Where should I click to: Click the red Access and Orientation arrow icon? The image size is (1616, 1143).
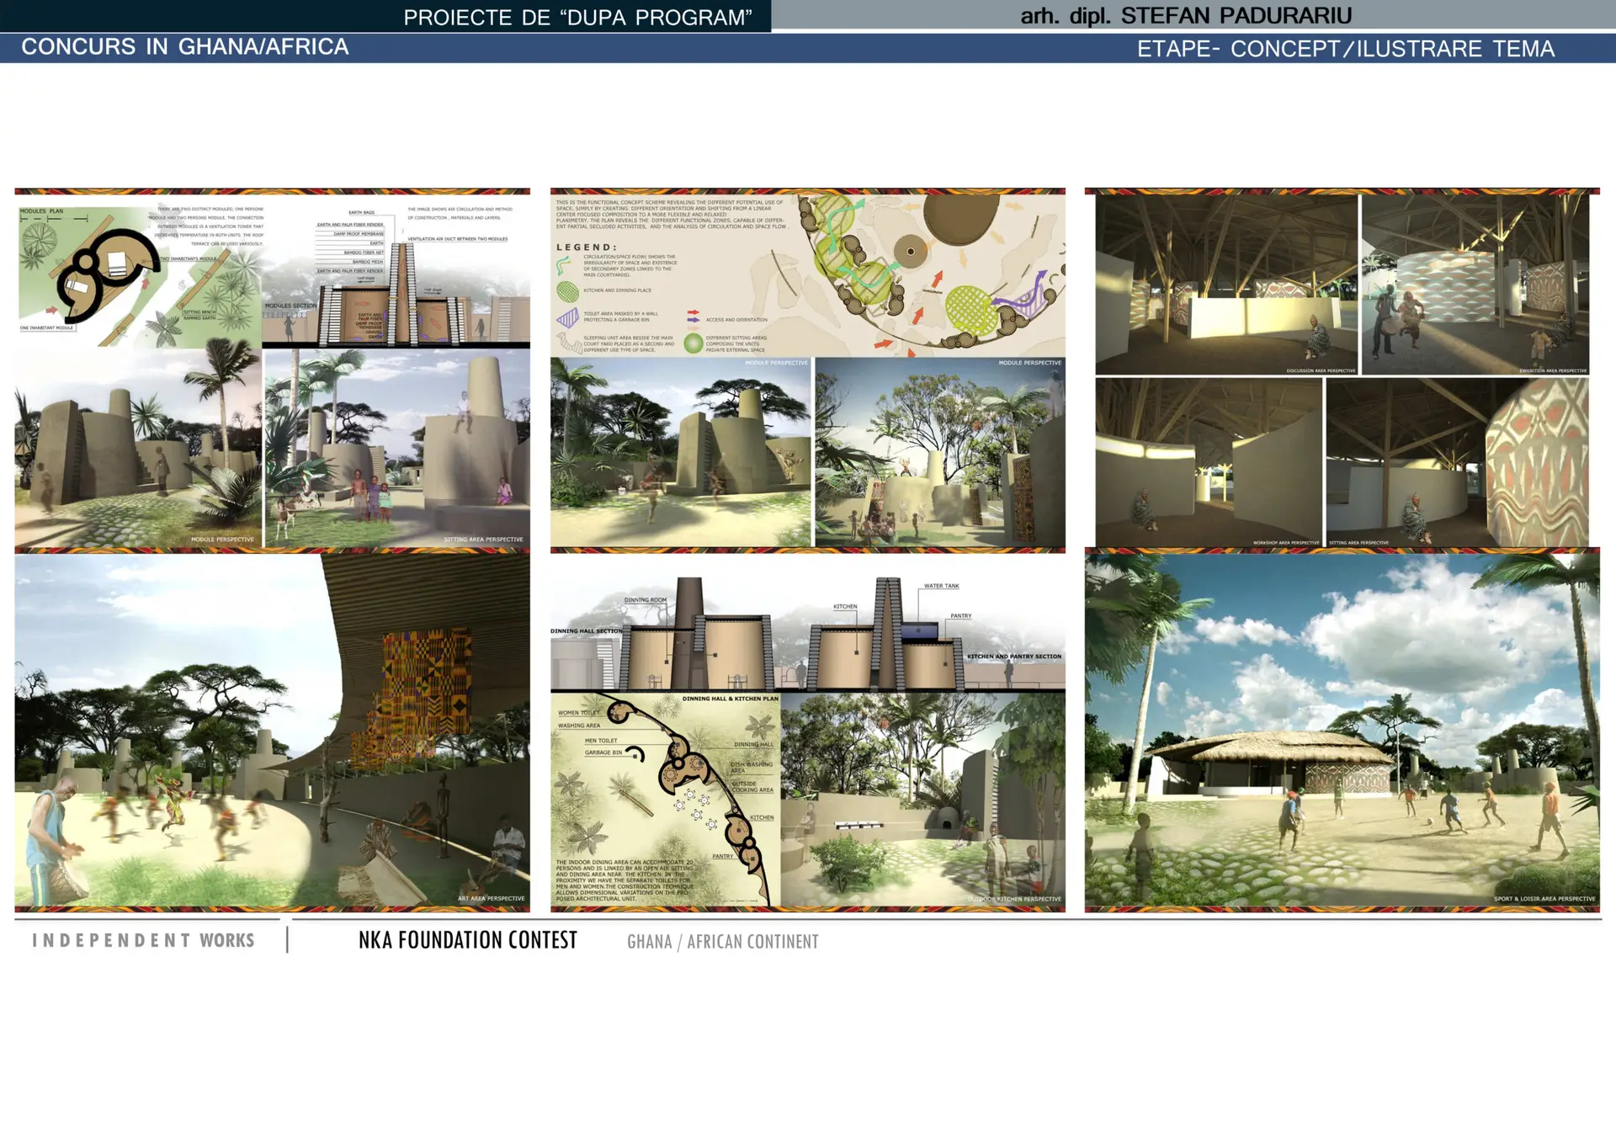(694, 313)
